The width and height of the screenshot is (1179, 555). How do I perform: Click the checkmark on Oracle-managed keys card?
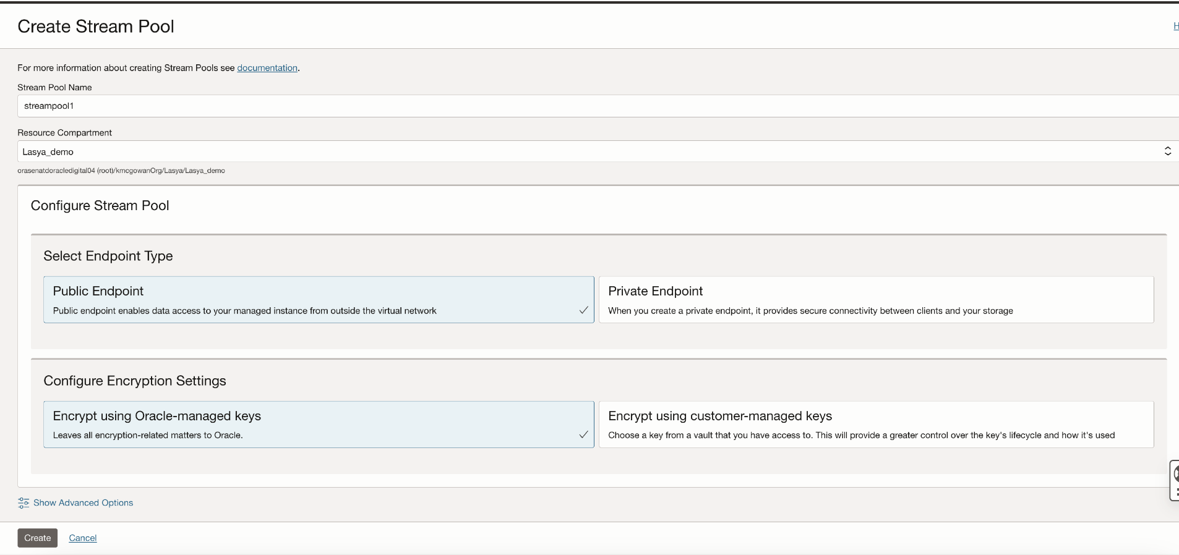coord(583,434)
